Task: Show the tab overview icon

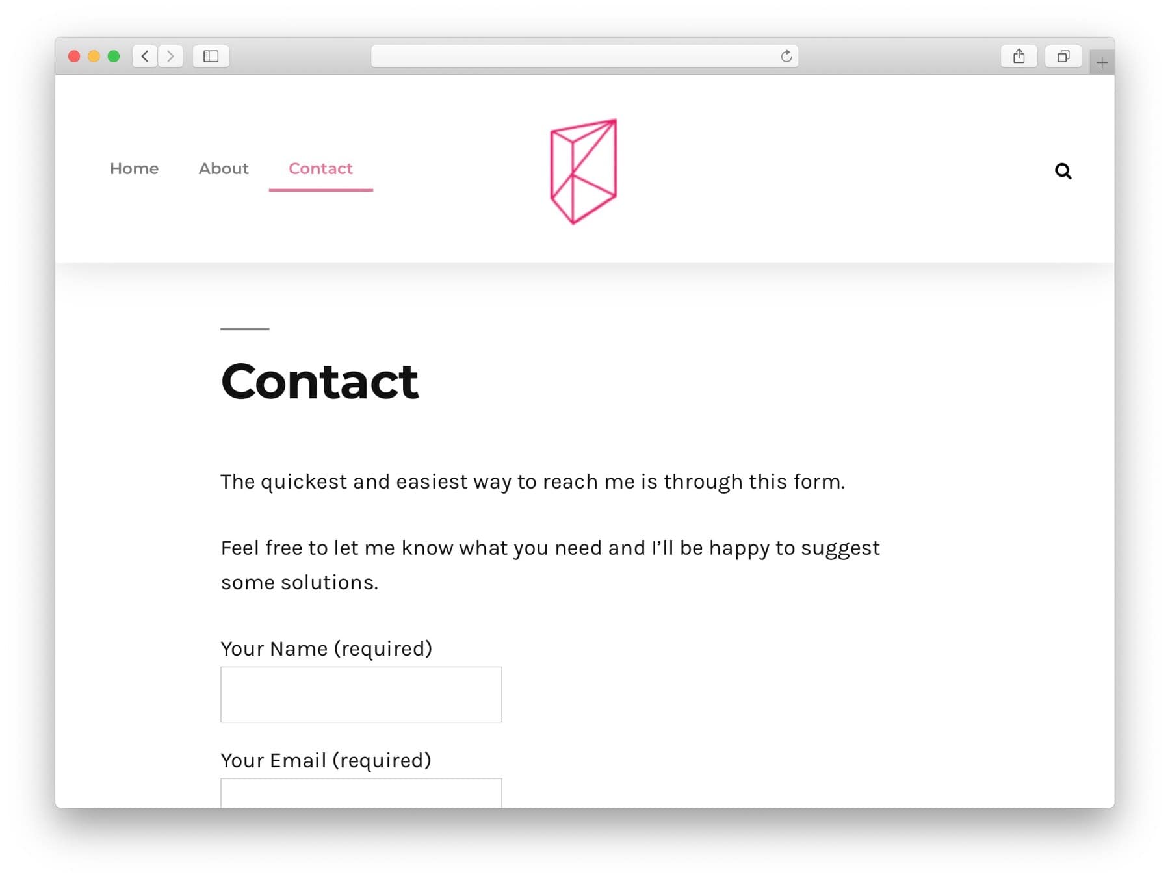Action: [1063, 57]
